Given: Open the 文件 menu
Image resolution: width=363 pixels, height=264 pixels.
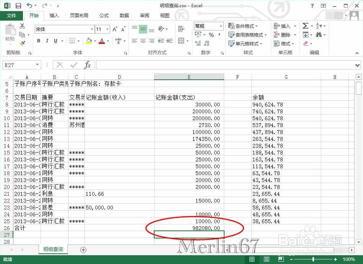Looking at the screenshot, I should 12,16.
